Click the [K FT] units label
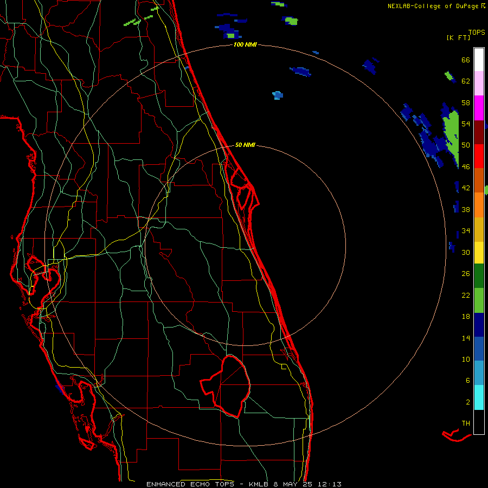Viewport: 488px width, 488px height. click(458, 37)
